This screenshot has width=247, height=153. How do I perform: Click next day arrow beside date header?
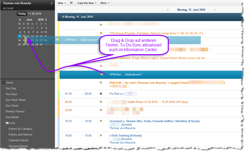tap(214, 10)
